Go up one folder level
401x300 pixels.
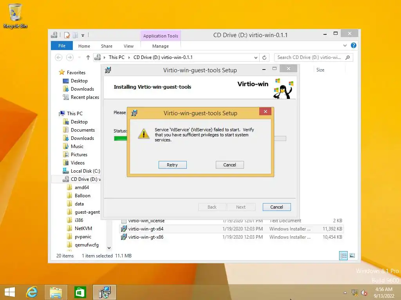[88, 57]
